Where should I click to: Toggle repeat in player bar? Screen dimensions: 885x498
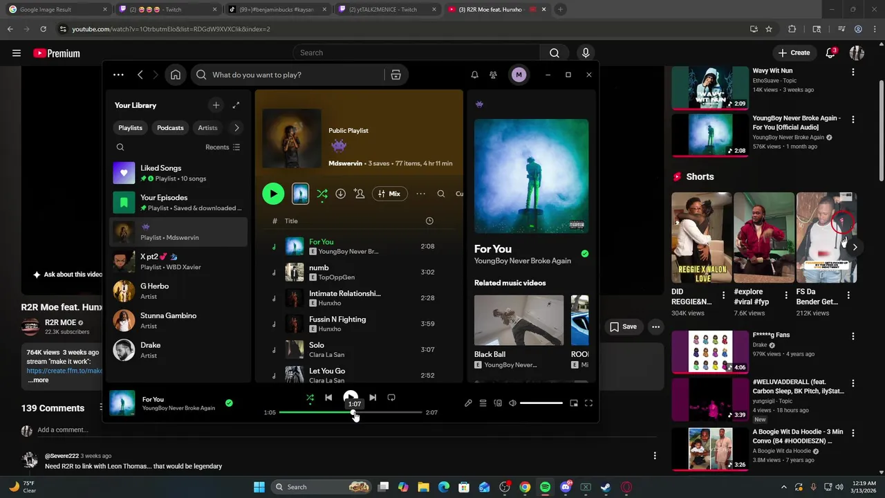[391, 398]
